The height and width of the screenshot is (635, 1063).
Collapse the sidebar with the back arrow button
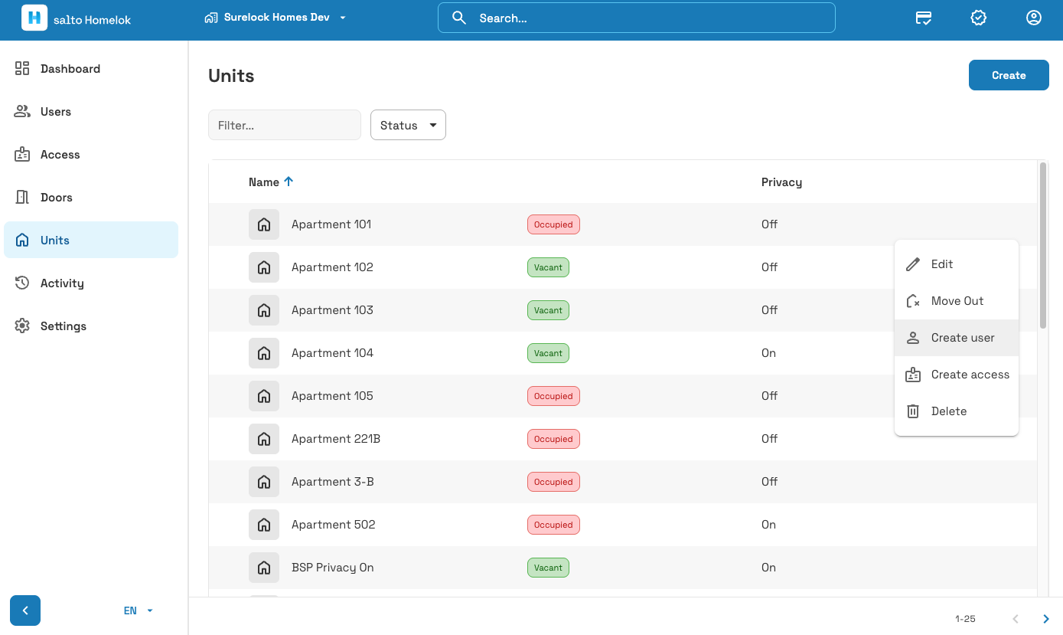click(25, 610)
